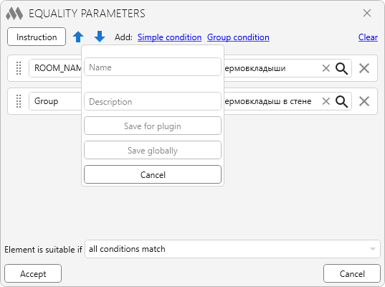Click the magnifier icon in the Group row
Viewport: 385px width, 287px height.
point(341,101)
